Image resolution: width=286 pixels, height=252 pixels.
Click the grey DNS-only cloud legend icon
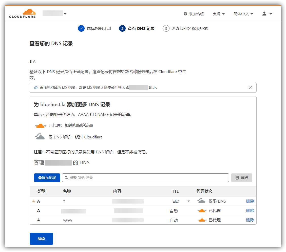tap(40, 136)
